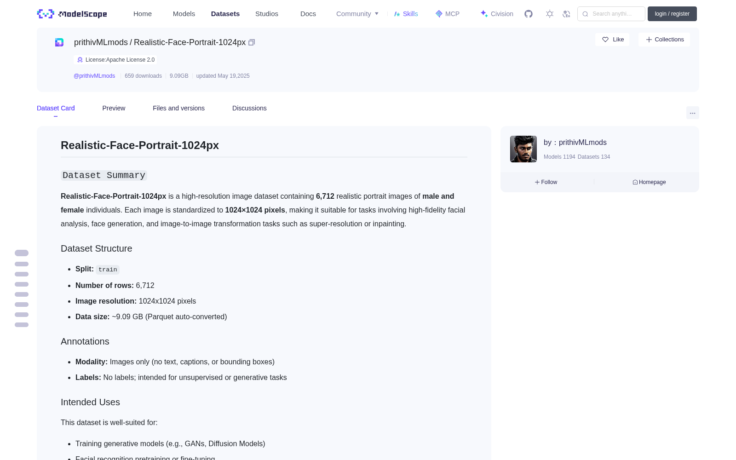Expand the Community dropdown menu

(357, 14)
